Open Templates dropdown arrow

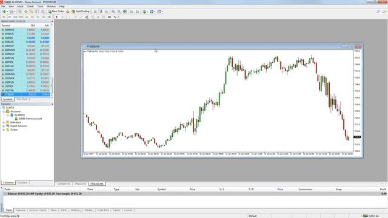pyautogui.click(x=162, y=12)
